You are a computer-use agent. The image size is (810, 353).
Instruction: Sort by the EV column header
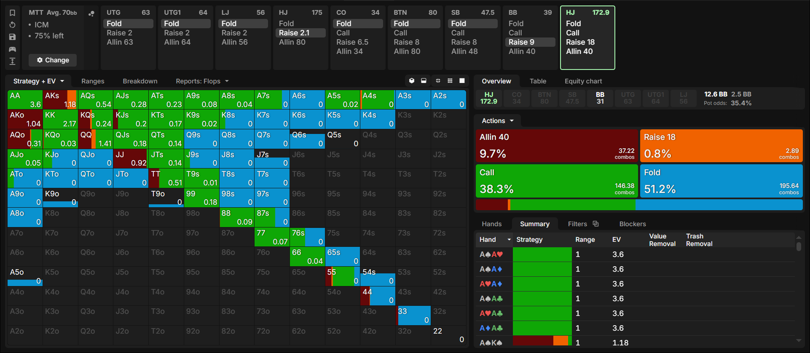617,240
